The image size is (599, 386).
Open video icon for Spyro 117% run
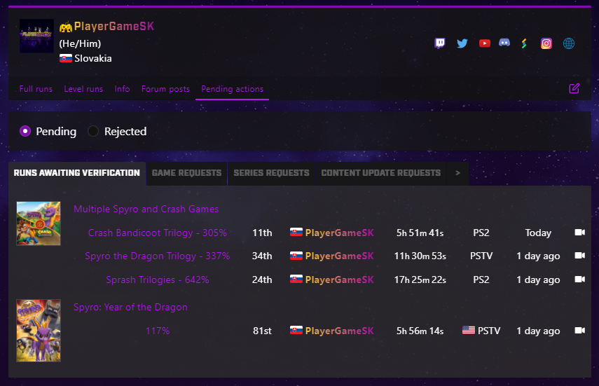tap(580, 330)
